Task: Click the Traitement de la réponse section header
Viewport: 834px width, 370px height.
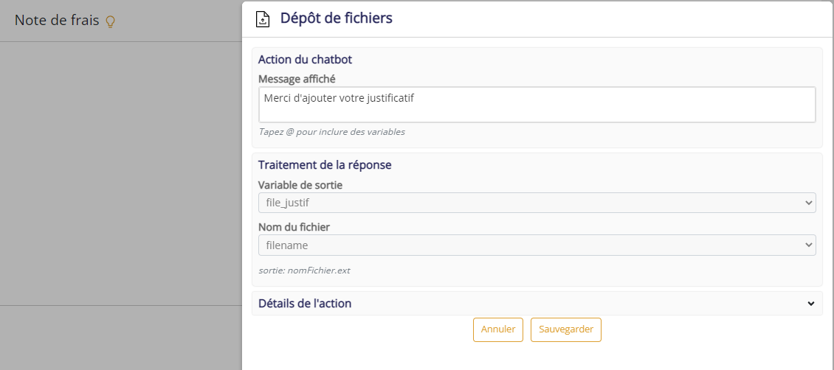Action: (325, 165)
